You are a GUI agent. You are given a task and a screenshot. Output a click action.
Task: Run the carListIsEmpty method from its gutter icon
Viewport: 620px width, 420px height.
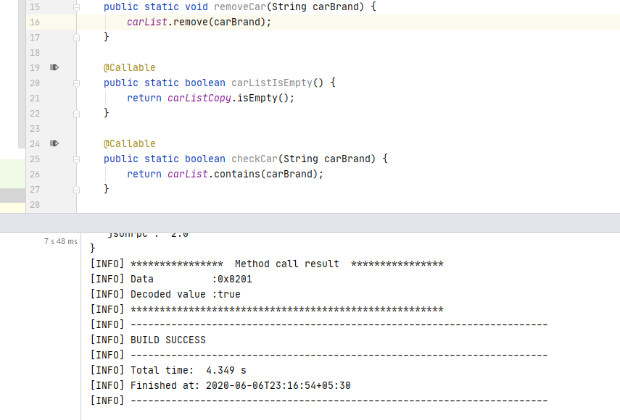point(54,67)
